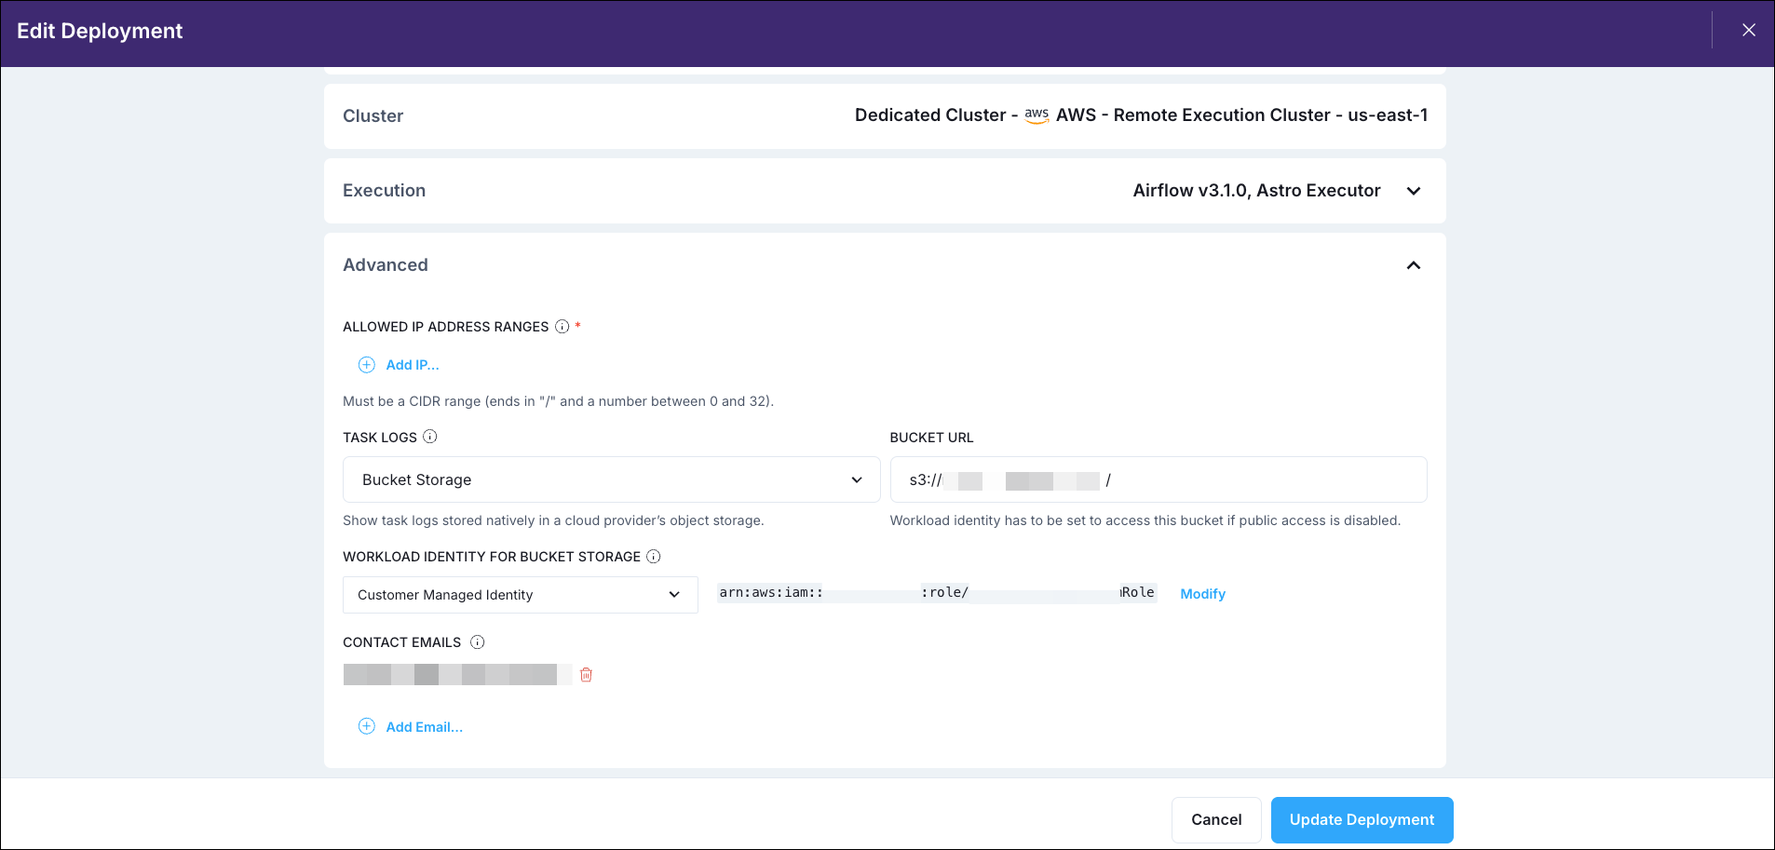Image resolution: width=1775 pixels, height=850 pixels.
Task: Click the Add IP link text
Action: [x=413, y=364]
